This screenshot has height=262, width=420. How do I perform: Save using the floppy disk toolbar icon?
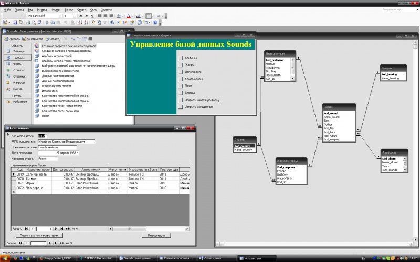pyautogui.click(x=15, y=23)
